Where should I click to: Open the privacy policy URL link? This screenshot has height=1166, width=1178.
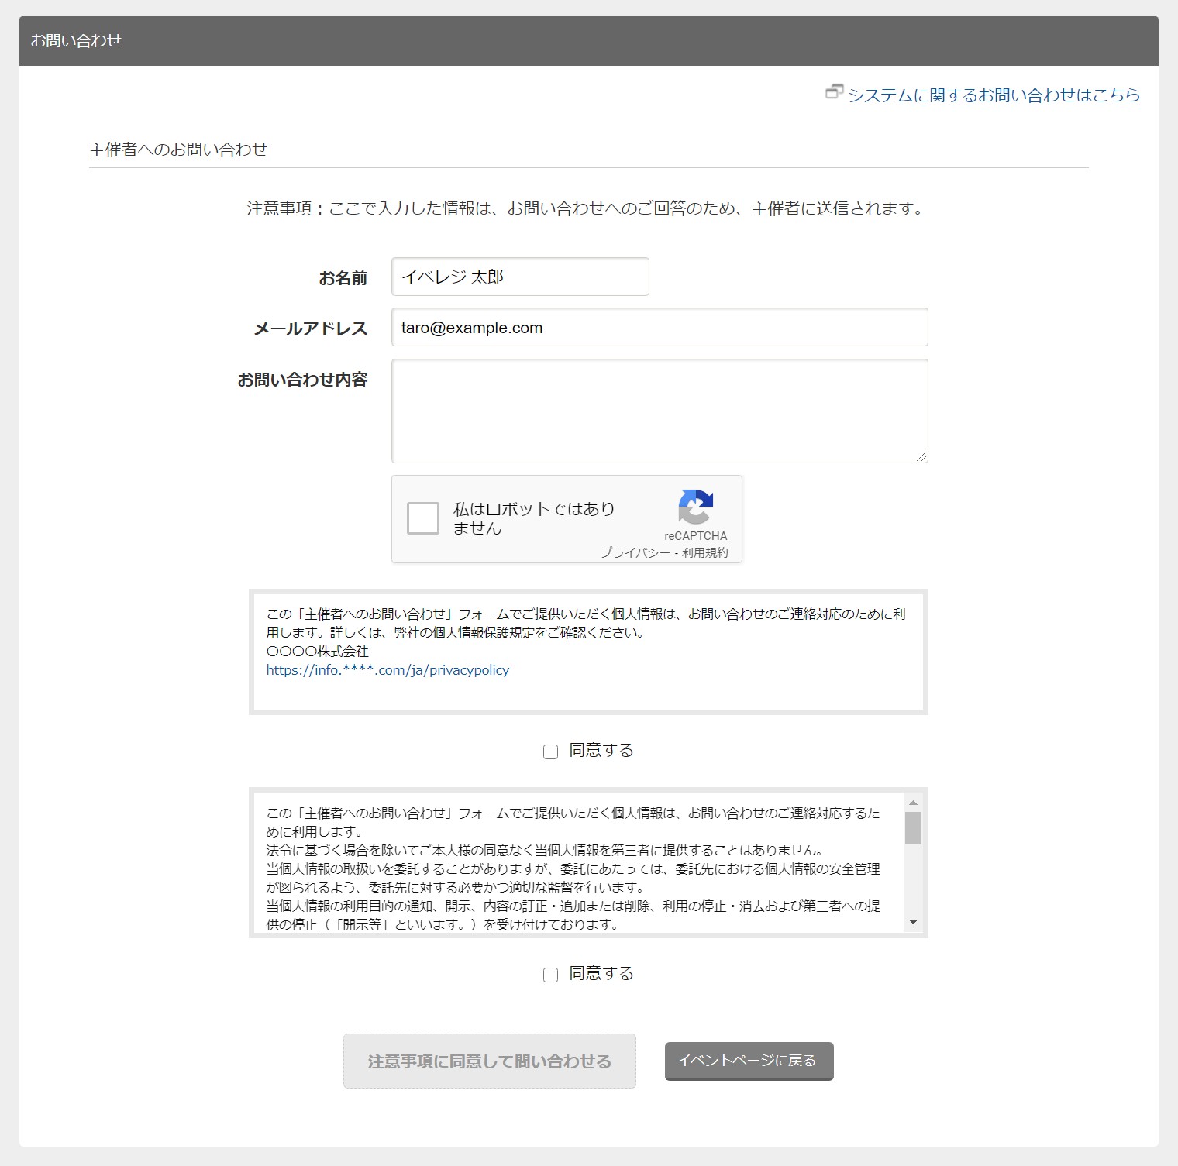pyautogui.click(x=387, y=670)
